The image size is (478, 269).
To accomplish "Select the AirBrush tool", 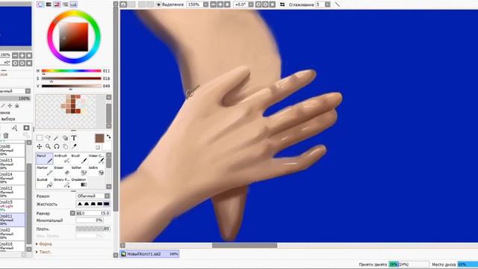I will point(62,159).
